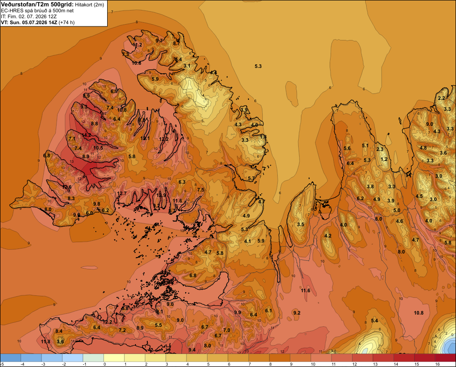Select the 11.8 temperature label in the bottom-left corner

click(x=46, y=341)
